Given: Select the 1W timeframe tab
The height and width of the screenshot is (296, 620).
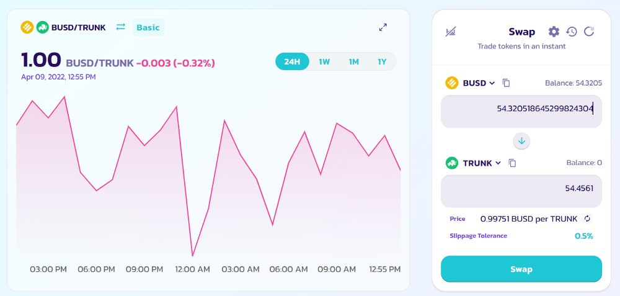Looking at the screenshot, I should coord(324,61).
